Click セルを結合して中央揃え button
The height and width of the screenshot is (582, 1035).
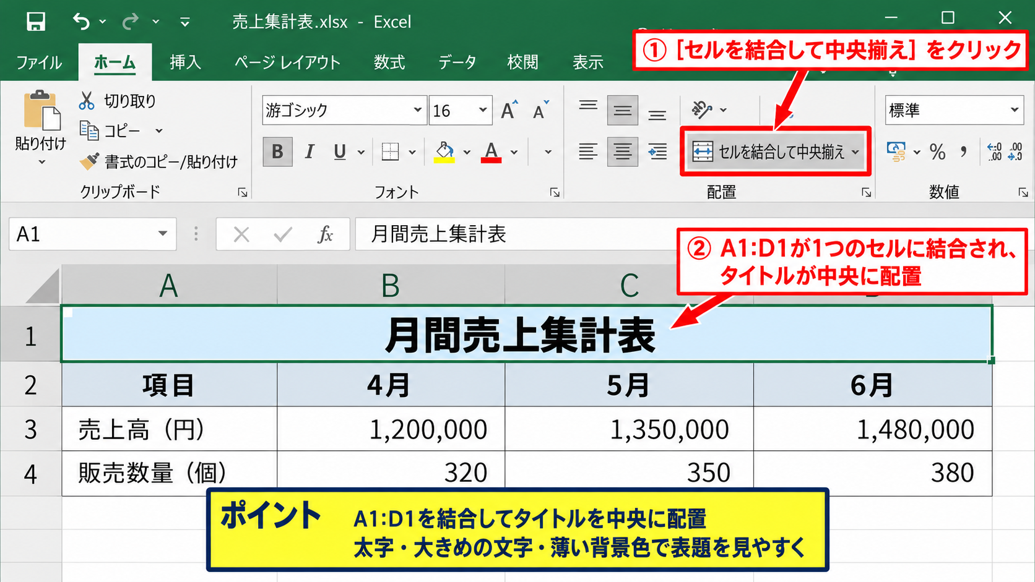[776, 152]
